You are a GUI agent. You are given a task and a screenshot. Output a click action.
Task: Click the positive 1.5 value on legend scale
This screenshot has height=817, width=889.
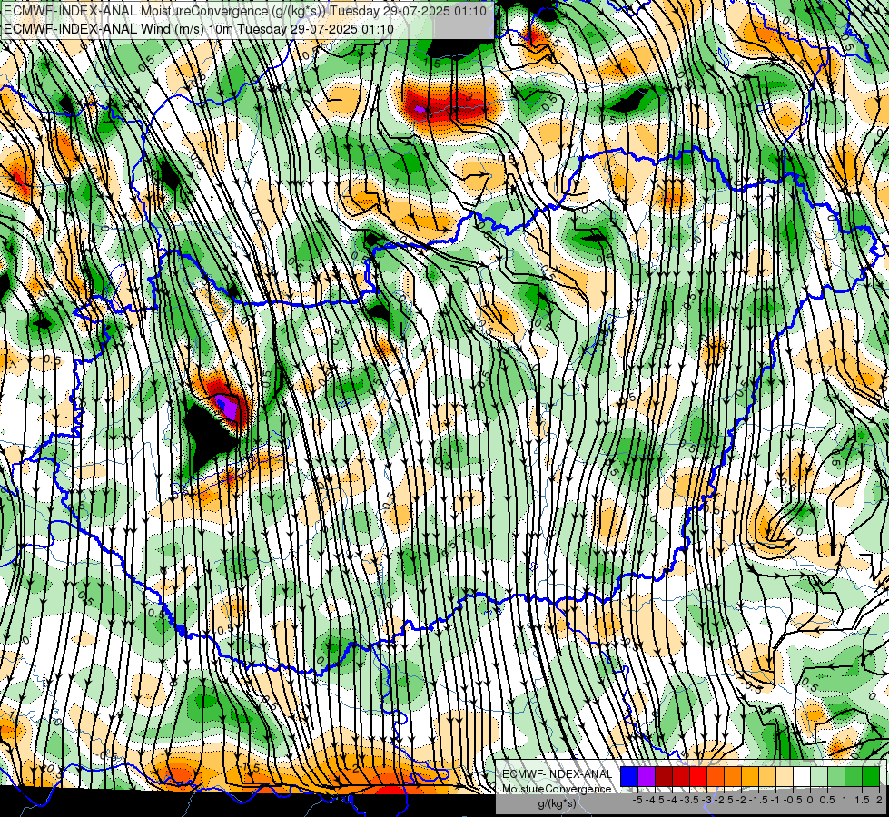point(862,800)
